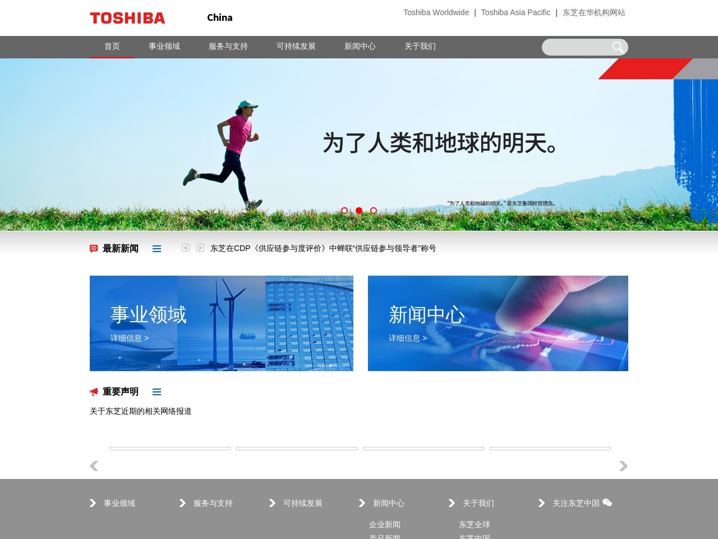Click the megaphone icon beside 重要声明
718x539 pixels.
click(x=94, y=392)
